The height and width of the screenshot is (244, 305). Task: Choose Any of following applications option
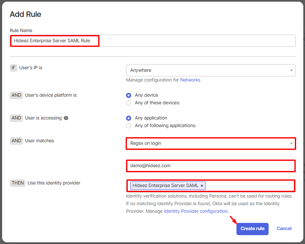click(129, 126)
